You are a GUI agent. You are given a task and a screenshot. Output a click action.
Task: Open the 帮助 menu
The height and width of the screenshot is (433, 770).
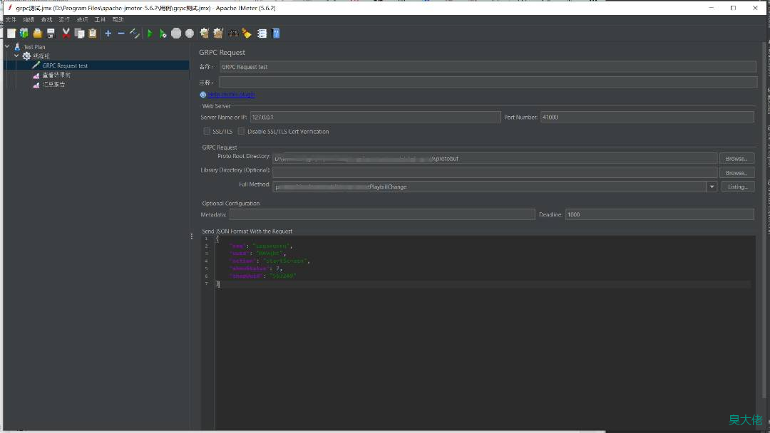pos(118,20)
